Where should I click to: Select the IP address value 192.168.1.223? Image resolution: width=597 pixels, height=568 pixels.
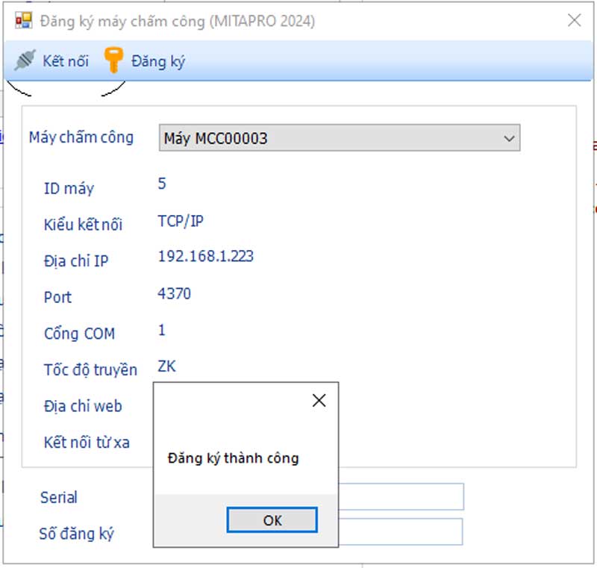[x=205, y=256]
